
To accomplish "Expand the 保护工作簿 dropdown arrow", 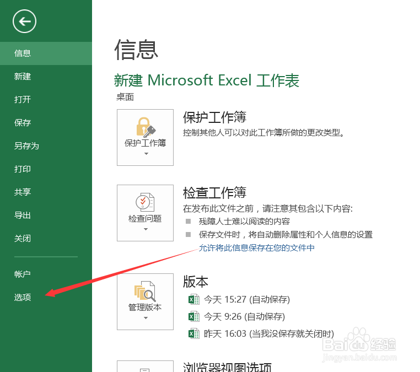I will click(x=146, y=154).
